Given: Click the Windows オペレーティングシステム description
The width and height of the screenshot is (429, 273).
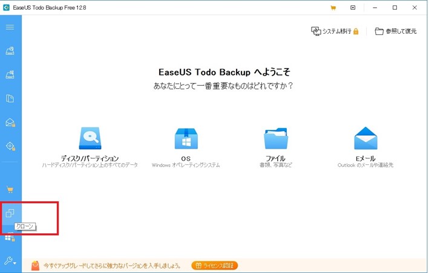Looking at the screenshot, I should point(186,165).
